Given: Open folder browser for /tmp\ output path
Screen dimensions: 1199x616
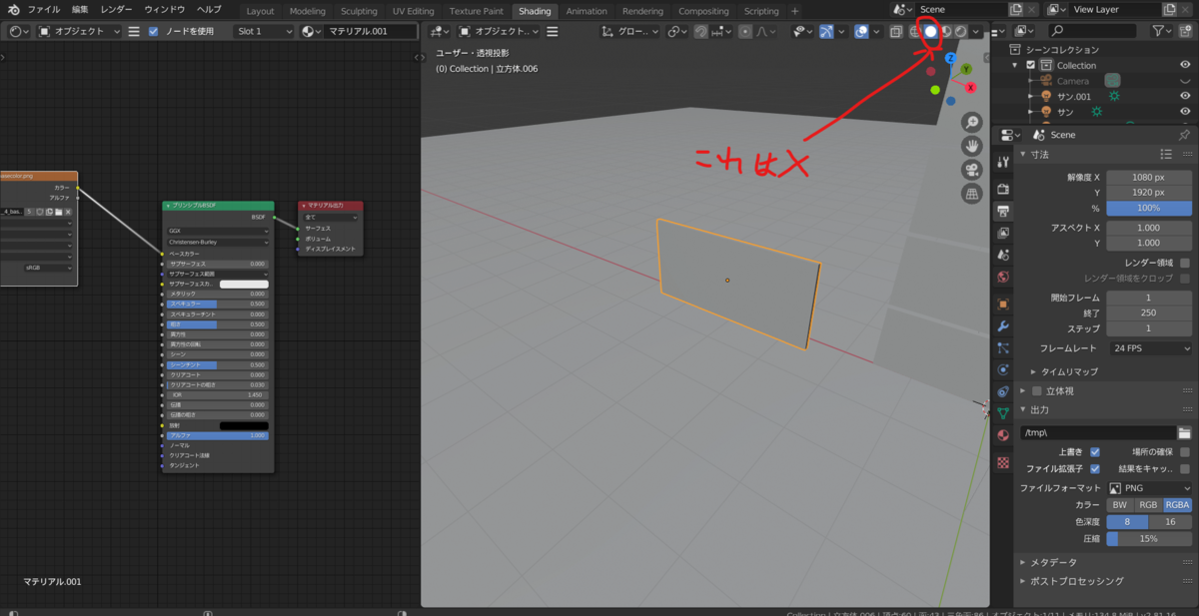Looking at the screenshot, I should pyautogui.click(x=1184, y=432).
